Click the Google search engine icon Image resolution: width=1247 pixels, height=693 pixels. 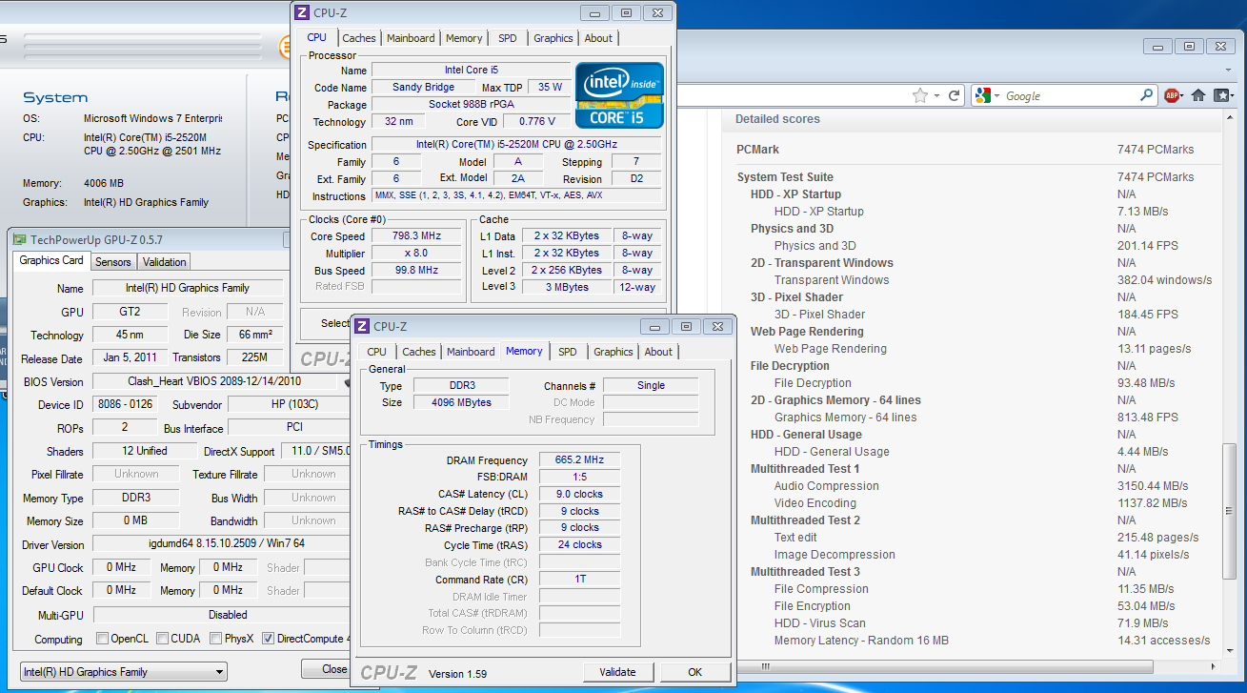pos(983,95)
